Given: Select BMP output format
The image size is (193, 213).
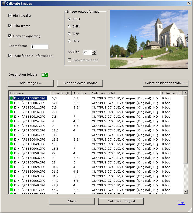Looking at the screenshot, I should pos(69,26).
